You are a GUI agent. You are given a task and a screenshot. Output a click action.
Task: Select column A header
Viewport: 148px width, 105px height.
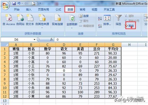[x=16, y=45]
